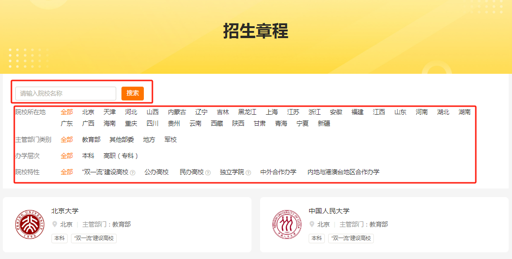Filter by 独立学院
This screenshot has height=259, width=512.
pos(232,172)
